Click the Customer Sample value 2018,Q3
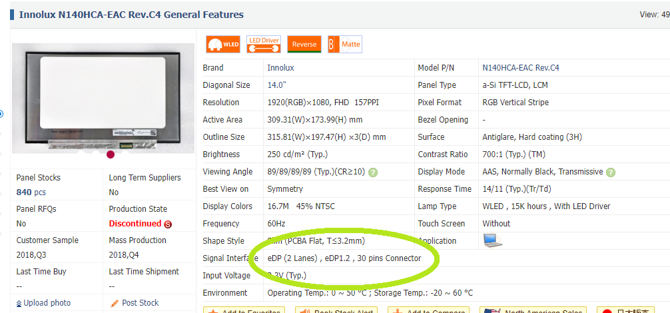 point(31,255)
